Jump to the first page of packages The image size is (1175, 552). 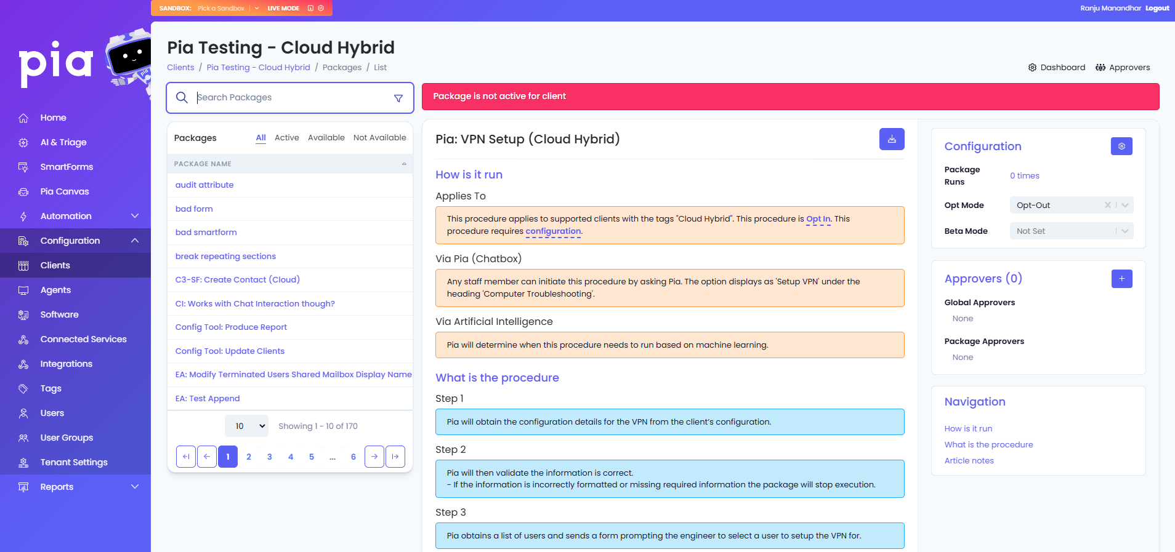click(x=186, y=457)
